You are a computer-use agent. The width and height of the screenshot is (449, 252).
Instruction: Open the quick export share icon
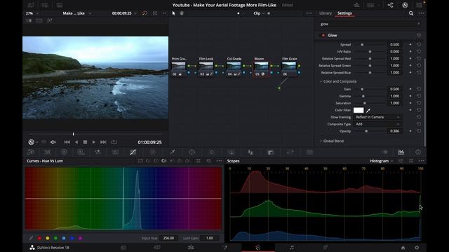tap(390, 5)
